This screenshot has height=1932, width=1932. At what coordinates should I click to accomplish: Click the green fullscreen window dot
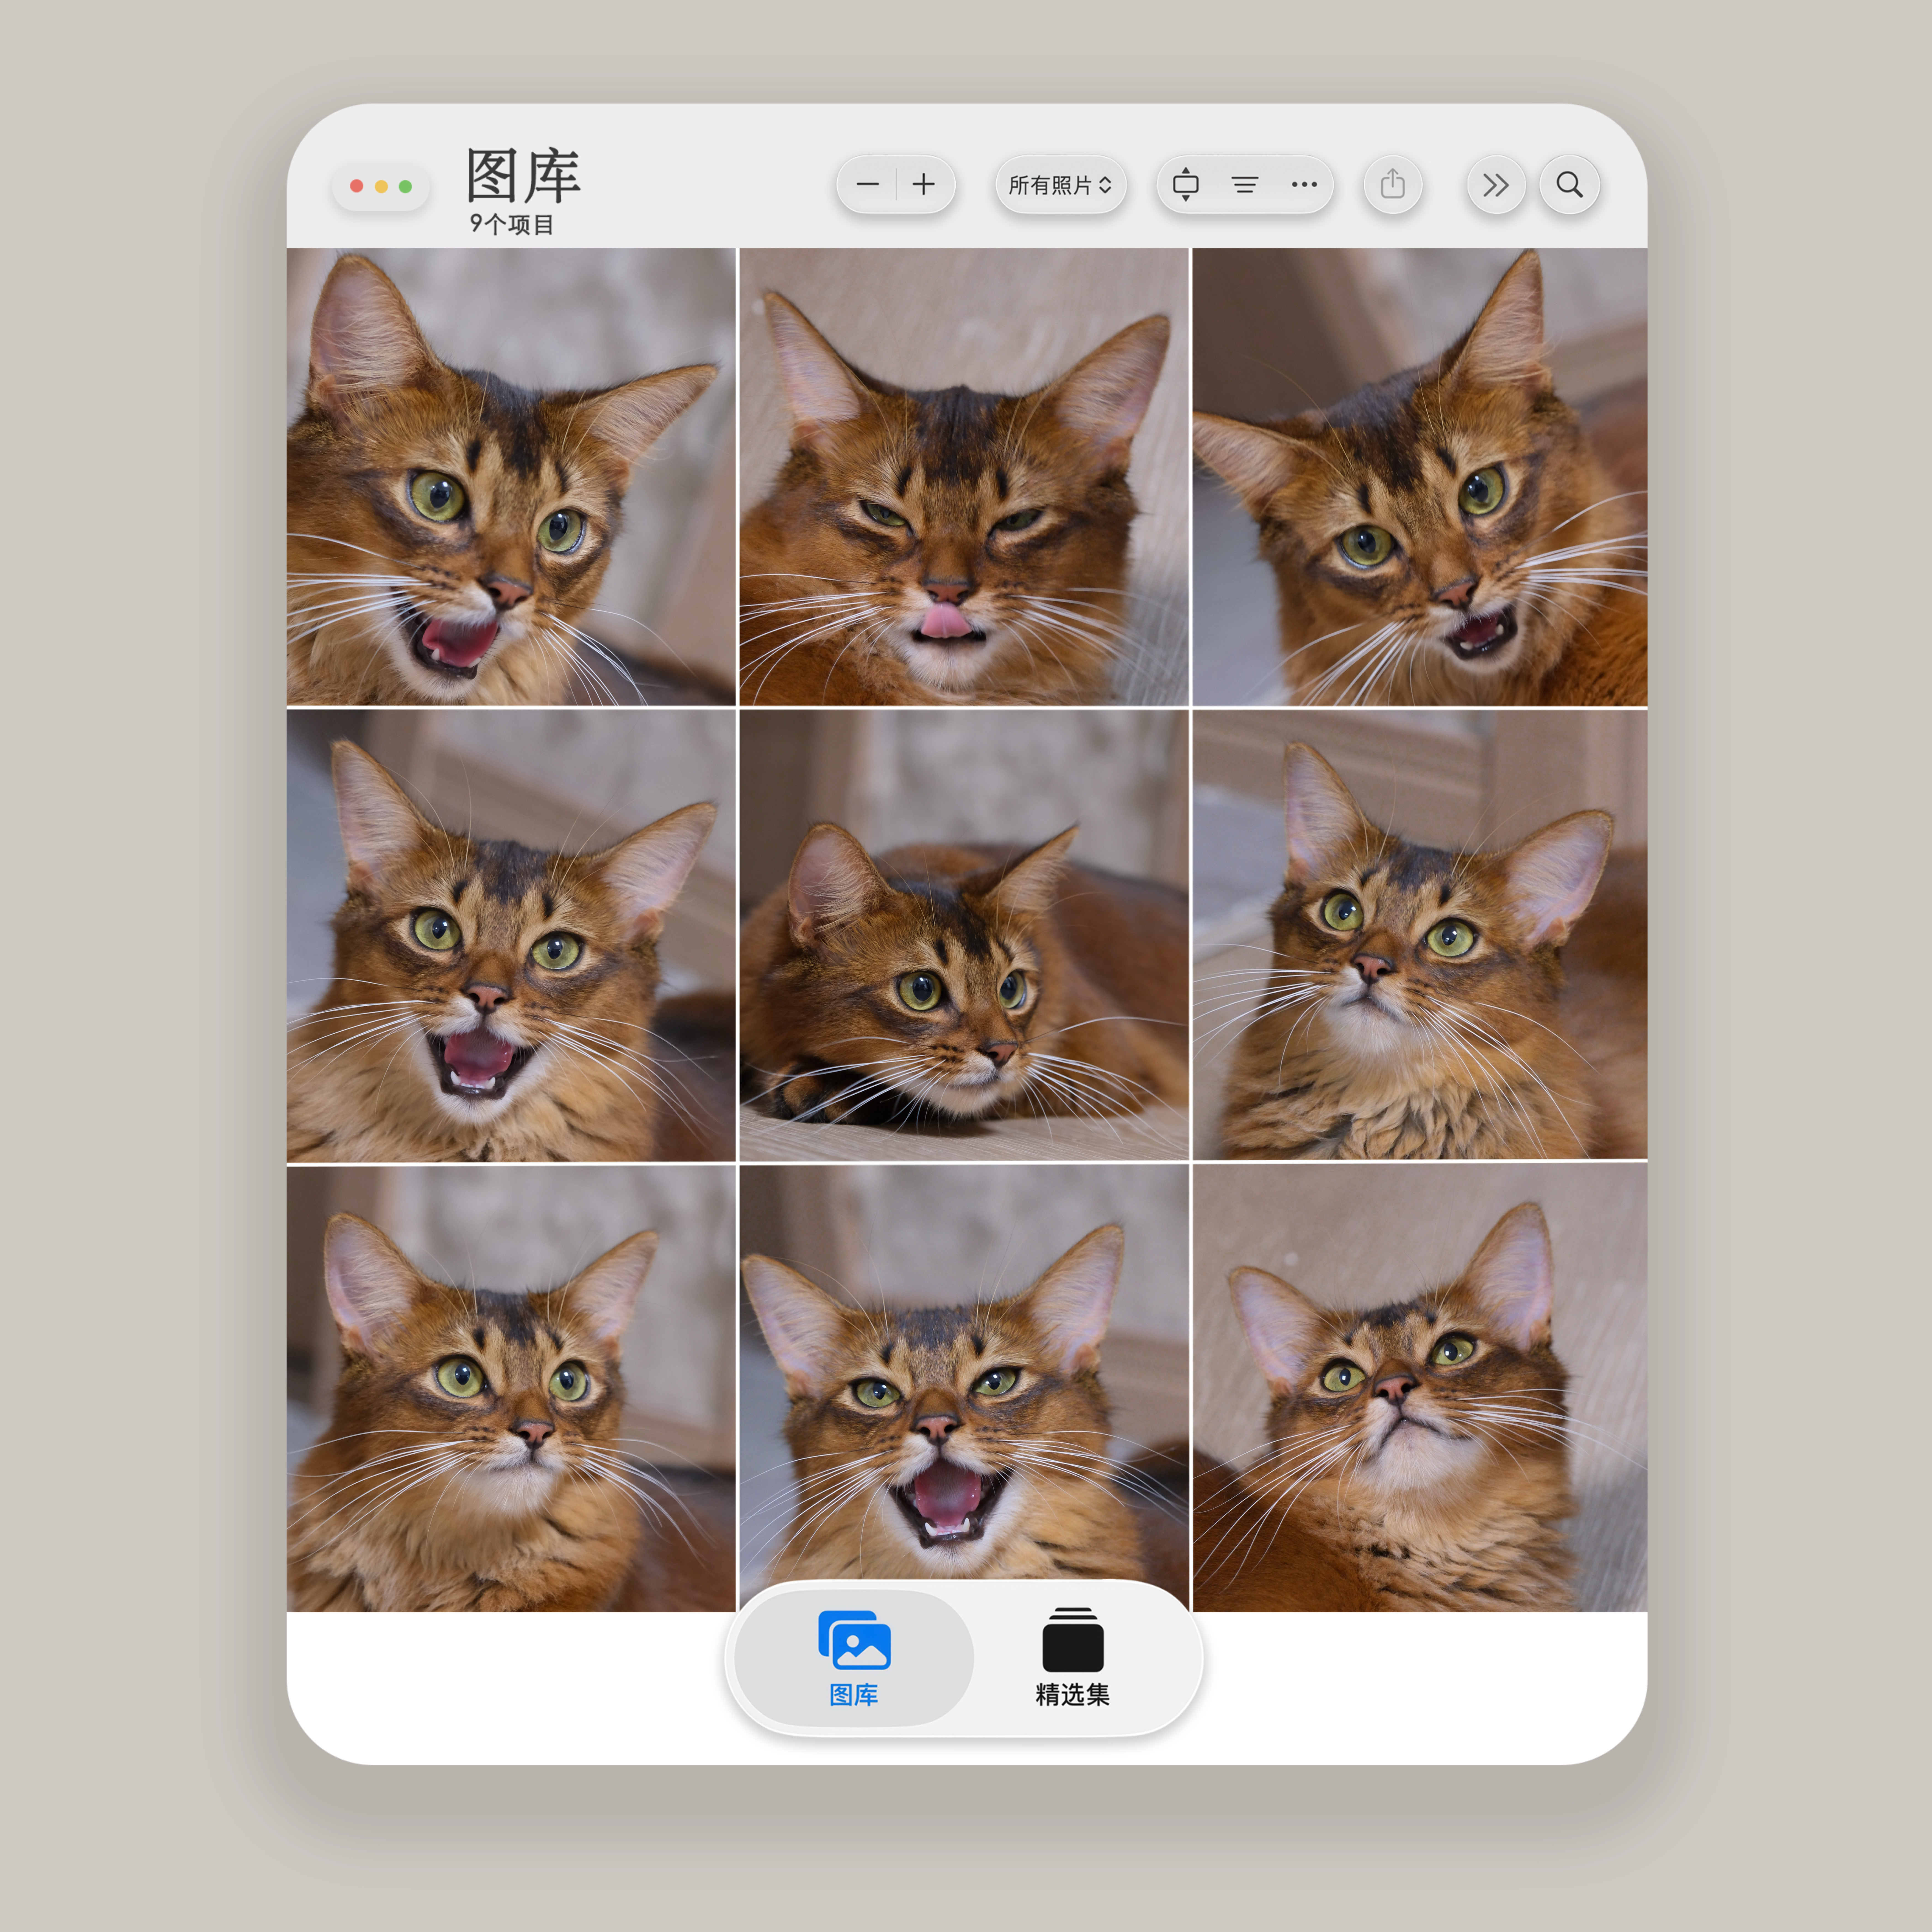click(405, 186)
